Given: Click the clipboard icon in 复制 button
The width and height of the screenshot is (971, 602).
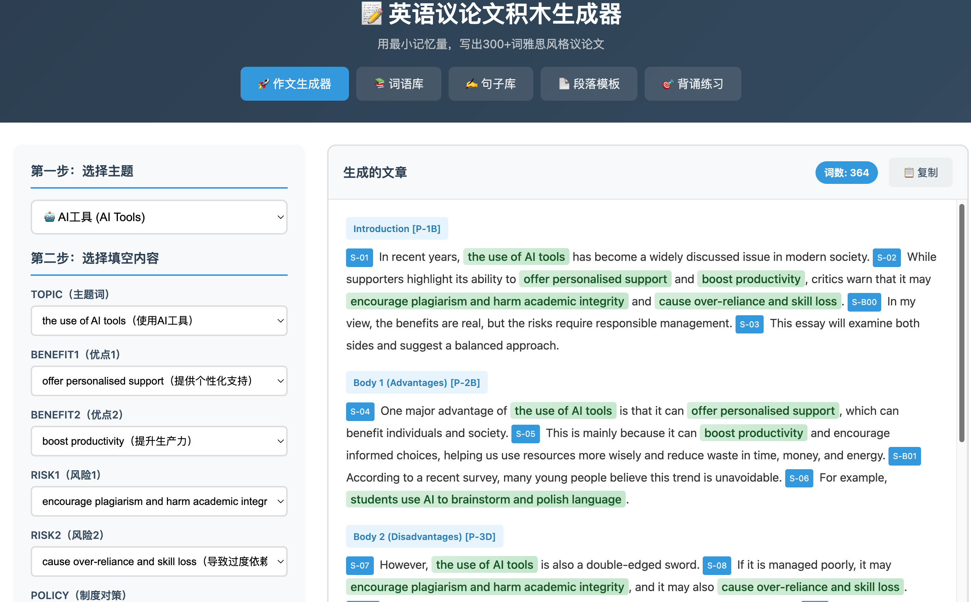Looking at the screenshot, I should pos(909,173).
